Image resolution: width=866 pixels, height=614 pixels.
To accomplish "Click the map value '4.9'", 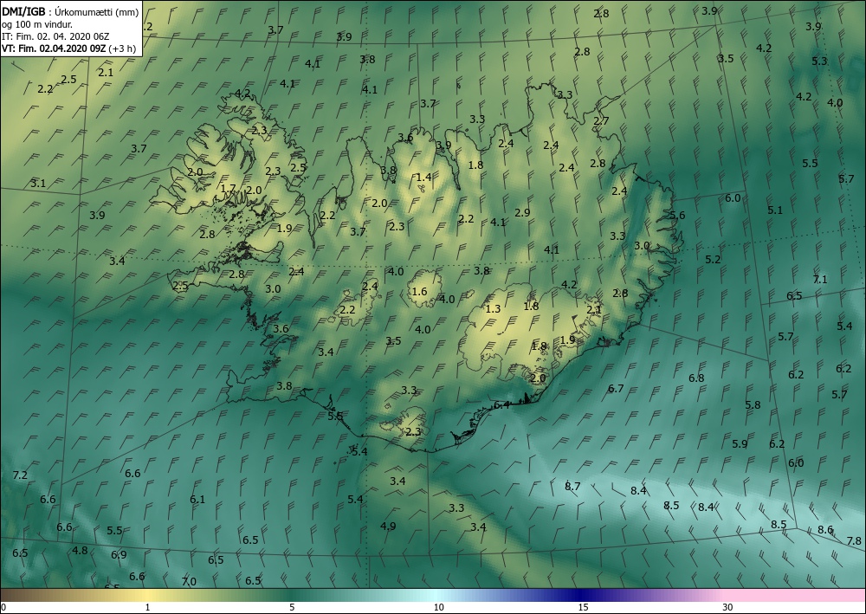I will click(388, 526).
